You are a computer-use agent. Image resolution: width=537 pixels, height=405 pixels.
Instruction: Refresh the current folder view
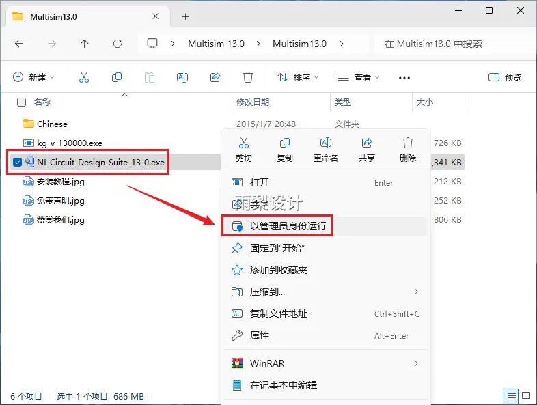pos(118,44)
